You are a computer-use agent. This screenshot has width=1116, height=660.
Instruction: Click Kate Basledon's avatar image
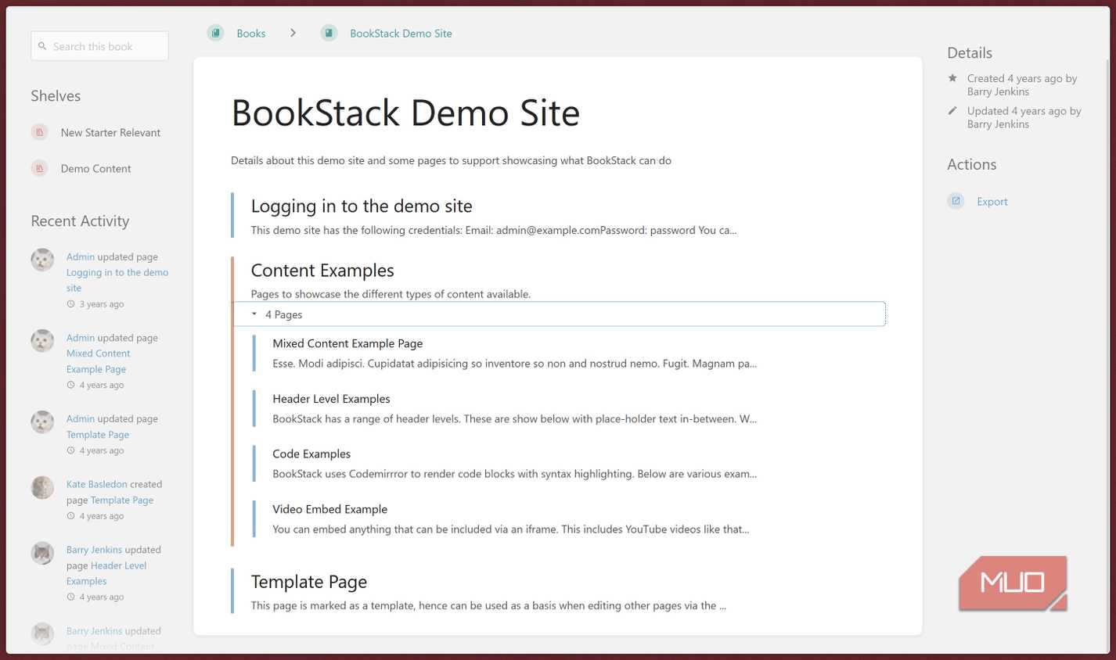tap(42, 487)
